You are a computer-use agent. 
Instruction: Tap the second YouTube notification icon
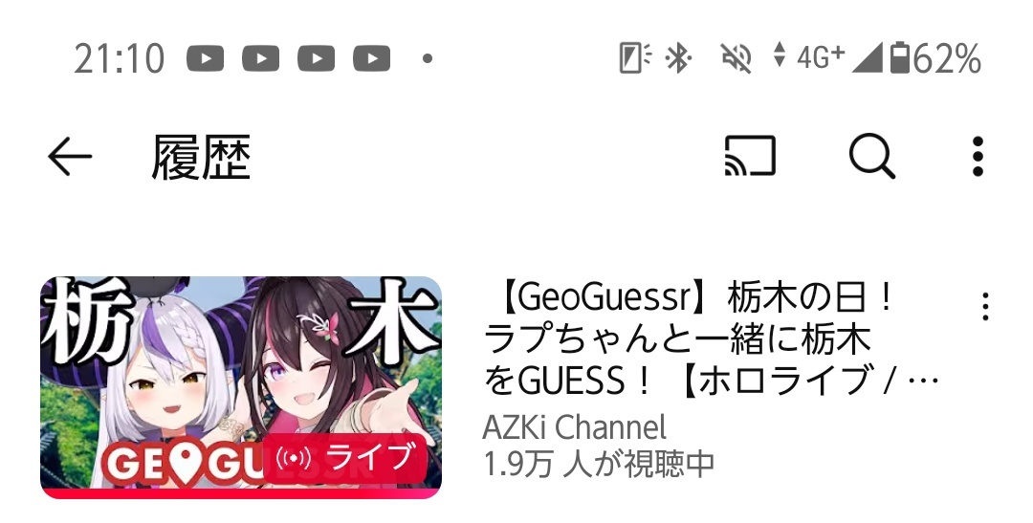(x=260, y=58)
